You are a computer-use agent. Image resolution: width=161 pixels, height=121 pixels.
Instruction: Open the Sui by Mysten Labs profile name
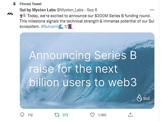[37, 10]
